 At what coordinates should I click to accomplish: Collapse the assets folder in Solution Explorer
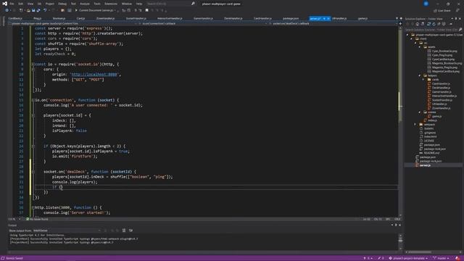point(420,47)
